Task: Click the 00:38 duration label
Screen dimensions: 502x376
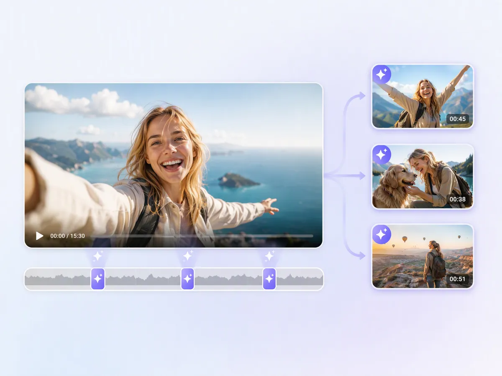Action: [458, 199]
